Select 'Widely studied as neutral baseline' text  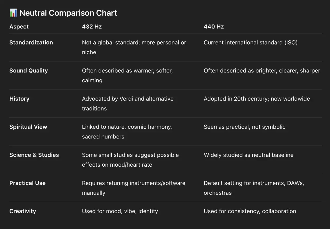pyautogui.click(x=249, y=155)
